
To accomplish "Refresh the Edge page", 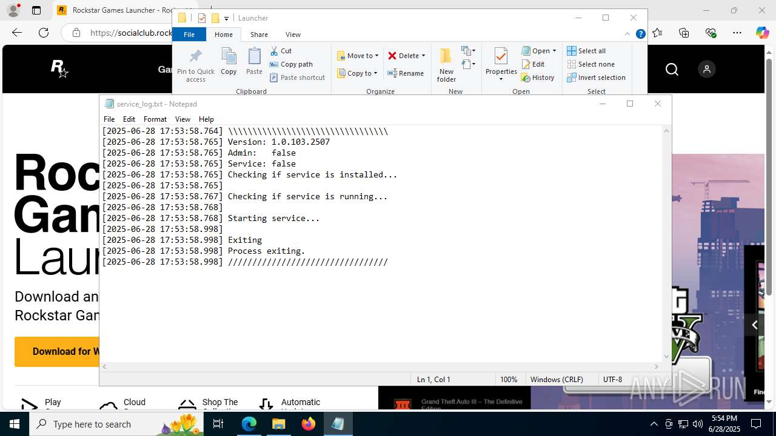I will (44, 33).
